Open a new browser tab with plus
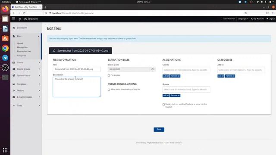Image resolution: width=276 pixels, height=155 pixels. 45,7
